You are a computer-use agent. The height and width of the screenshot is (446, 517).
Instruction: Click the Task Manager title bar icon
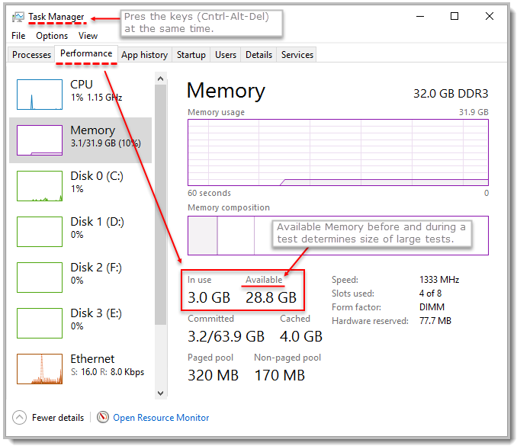pyautogui.click(x=18, y=17)
